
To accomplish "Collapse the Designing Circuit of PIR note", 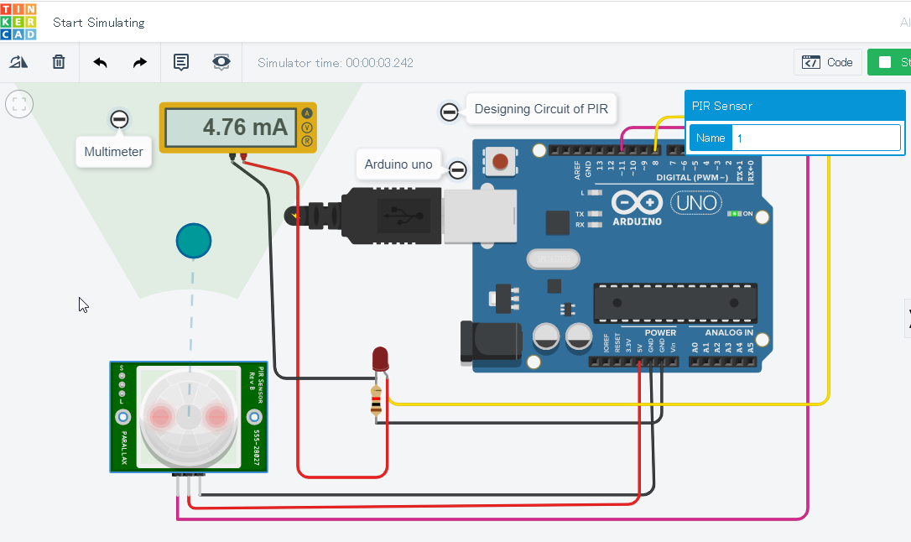I will [450, 110].
